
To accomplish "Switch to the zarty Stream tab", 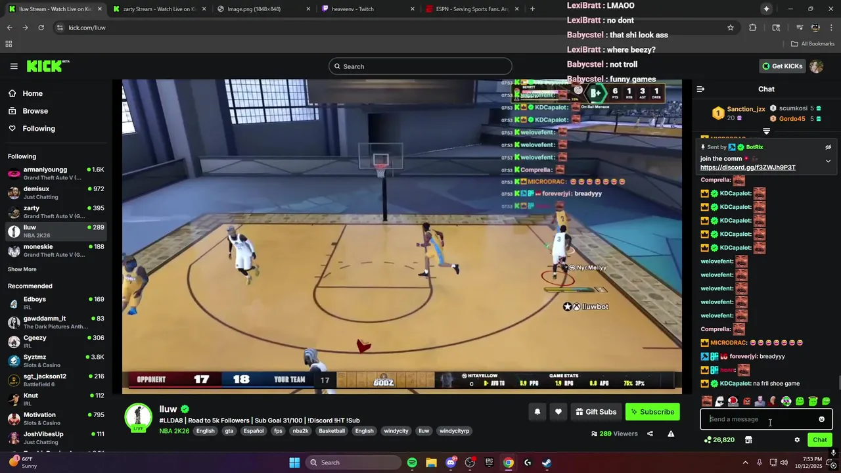I will coord(159,9).
